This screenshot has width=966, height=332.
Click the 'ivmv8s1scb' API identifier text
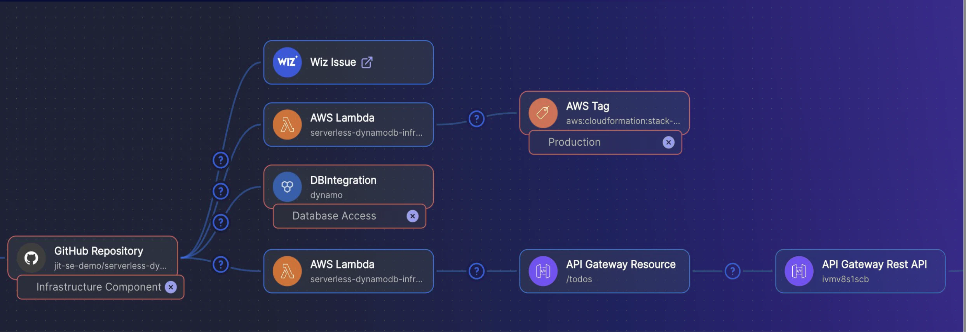pyautogui.click(x=845, y=279)
